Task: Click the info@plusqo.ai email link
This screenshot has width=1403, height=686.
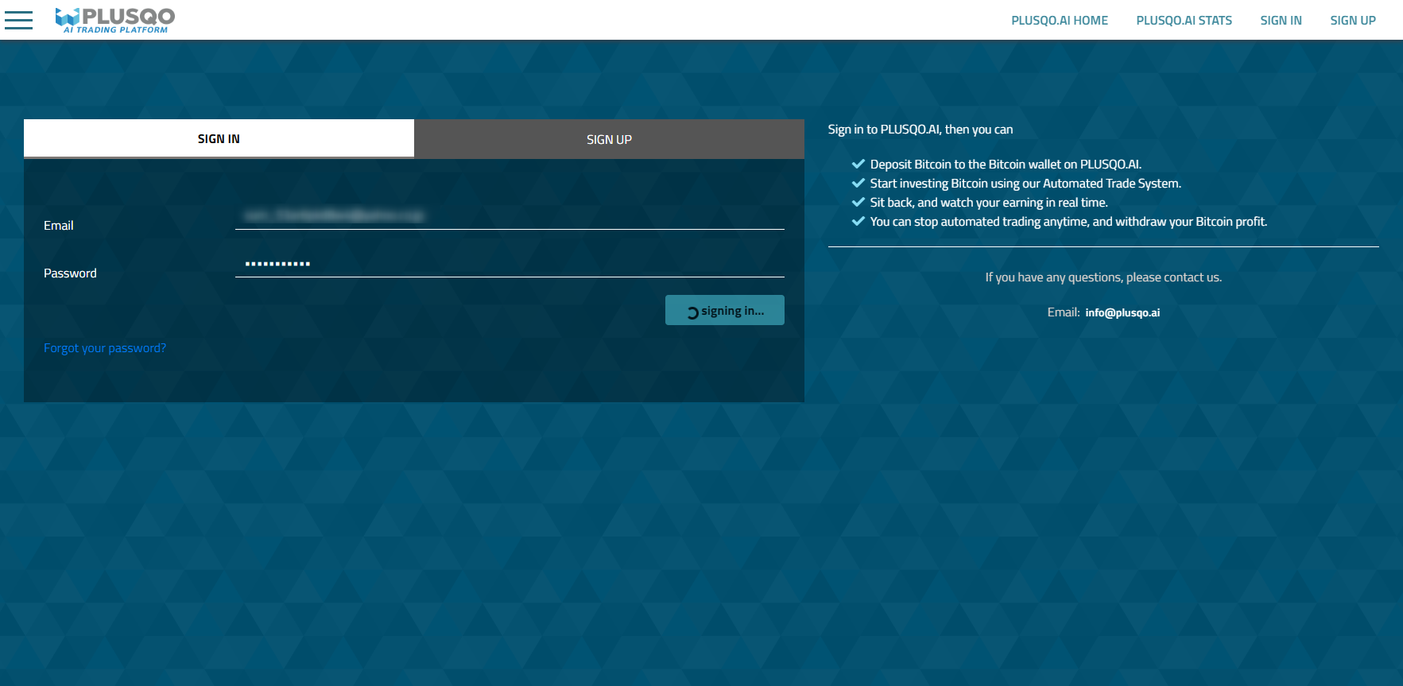Action: tap(1122, 312)
